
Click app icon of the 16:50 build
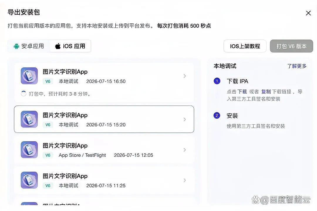pyautogui.click(x=29, y=76)
